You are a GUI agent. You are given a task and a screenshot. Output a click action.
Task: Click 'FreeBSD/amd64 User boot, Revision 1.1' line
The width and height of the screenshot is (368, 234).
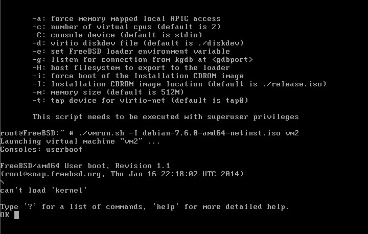click(x=85, y=166)
